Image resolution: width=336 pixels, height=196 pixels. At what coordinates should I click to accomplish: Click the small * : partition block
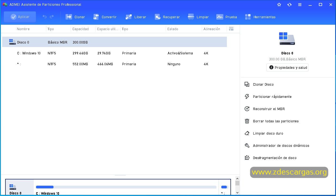pos(224,188)
